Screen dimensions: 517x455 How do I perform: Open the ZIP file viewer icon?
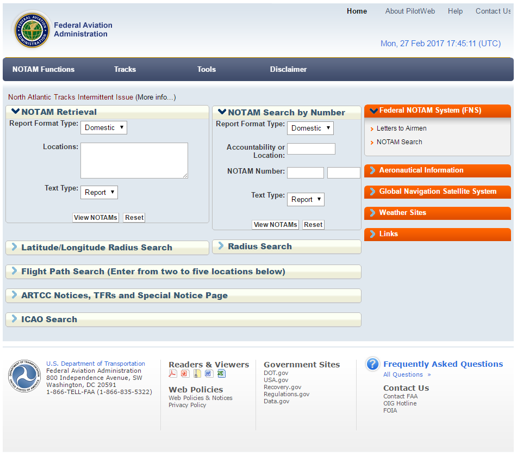tap(197, 373)
